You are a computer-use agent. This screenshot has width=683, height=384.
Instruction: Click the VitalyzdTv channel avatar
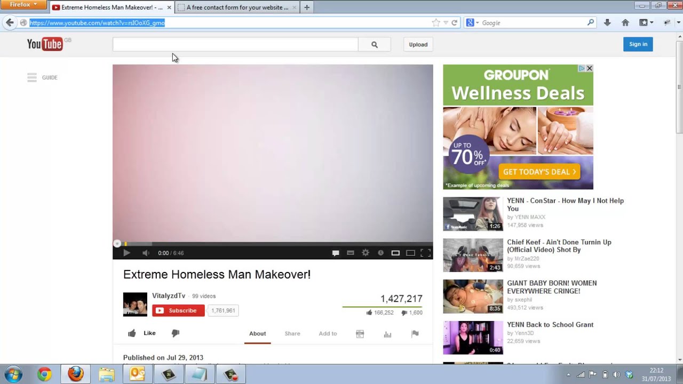point(135,305)
